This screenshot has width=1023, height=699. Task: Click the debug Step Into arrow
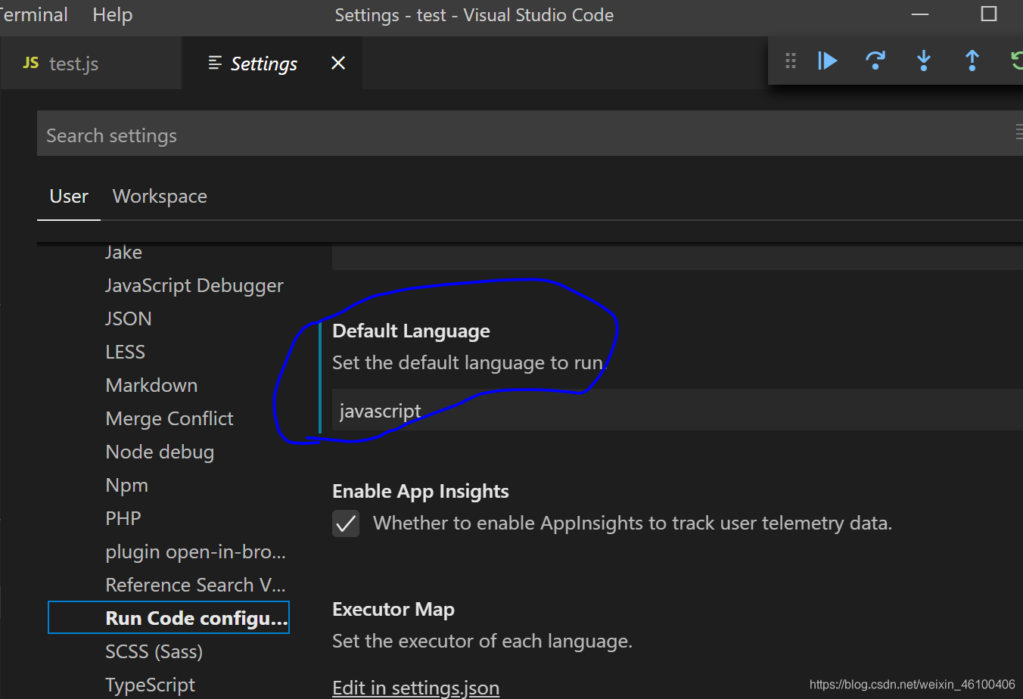pyautogui.click(x=924, y=61)
